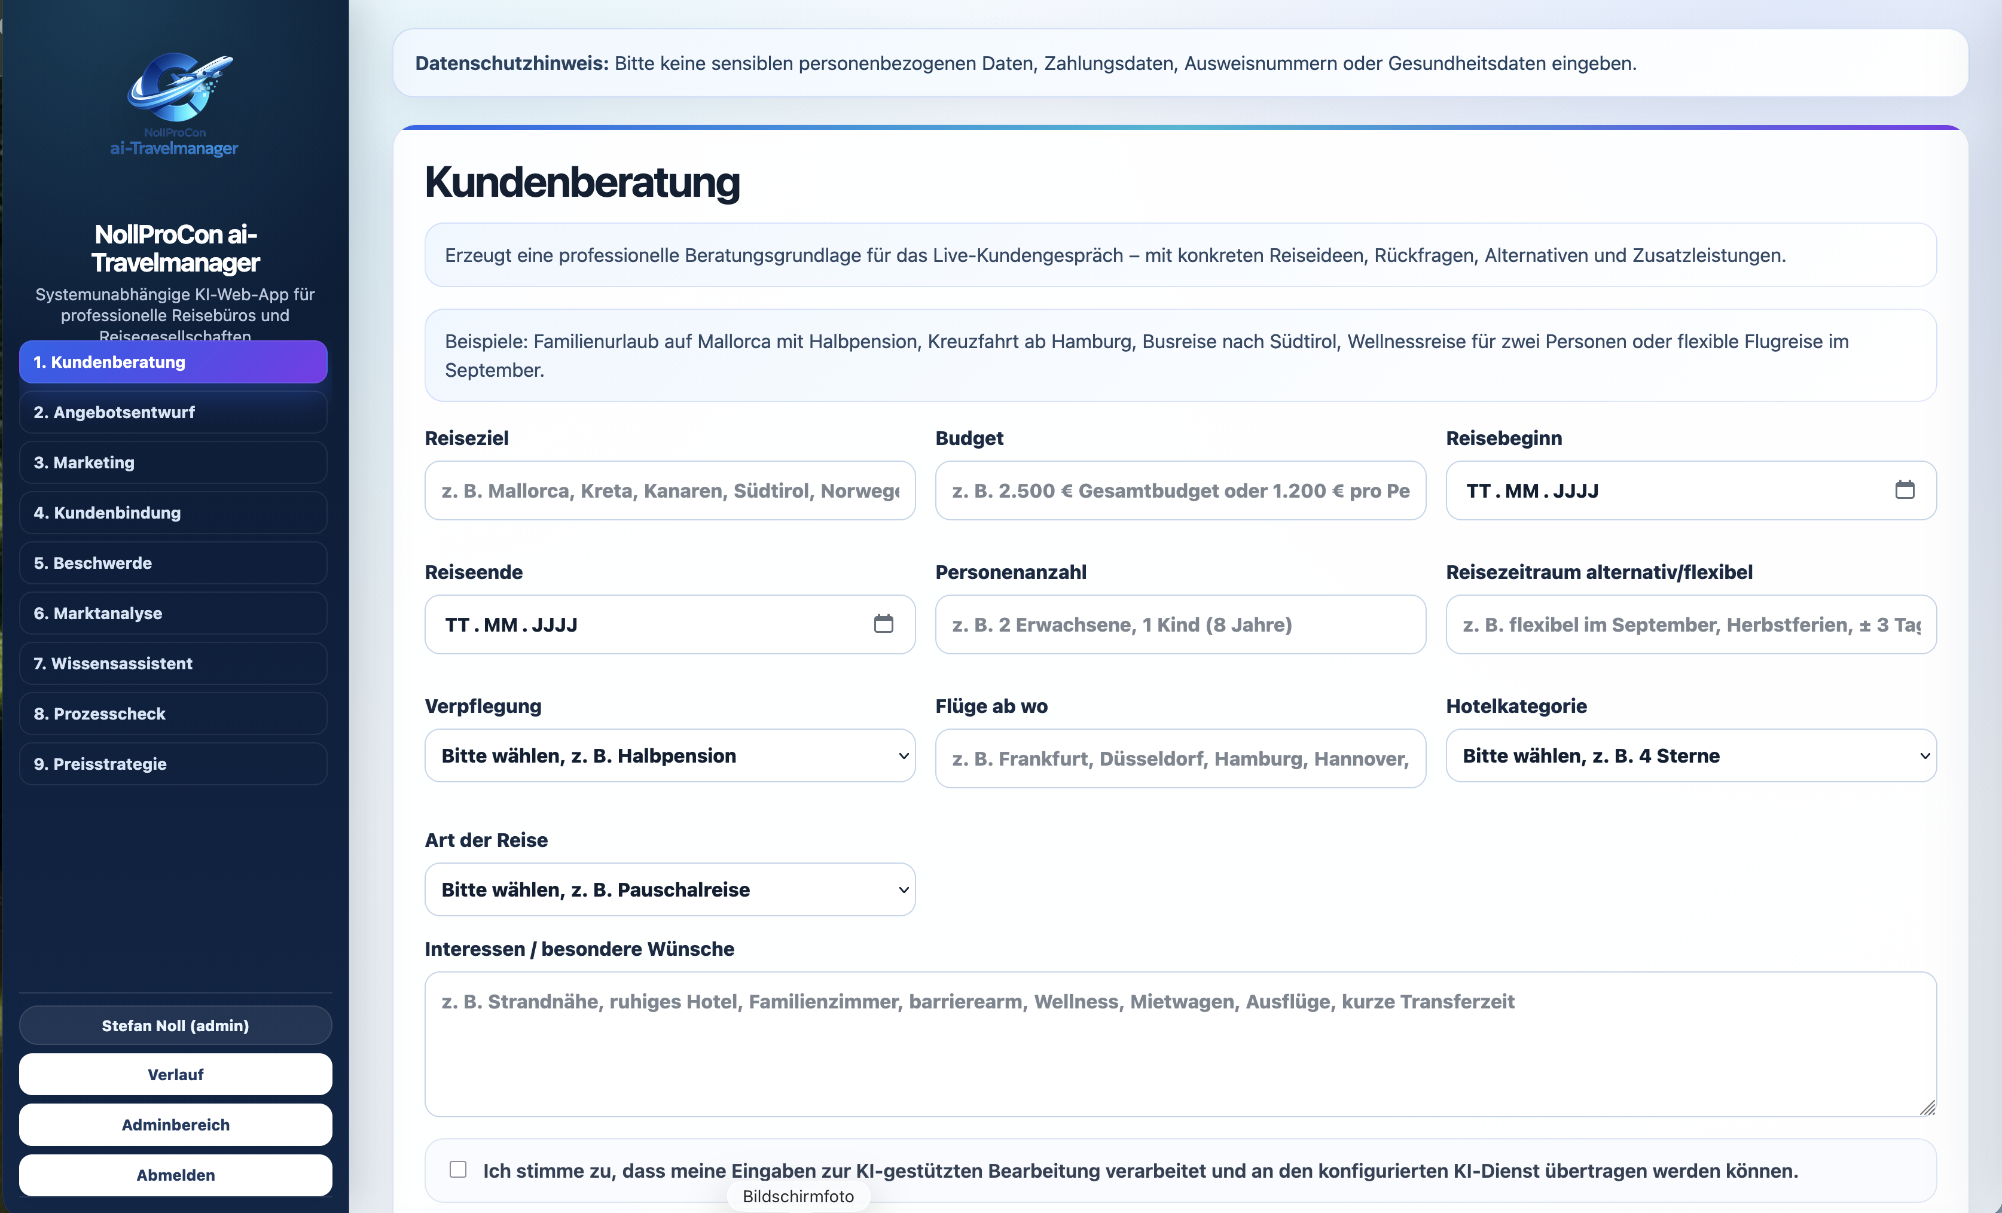The width and height of the screenshot is (2002, 1213).
Task: Select 7. Wissensassistent in the sidebar
Action: tap(173, 664)
